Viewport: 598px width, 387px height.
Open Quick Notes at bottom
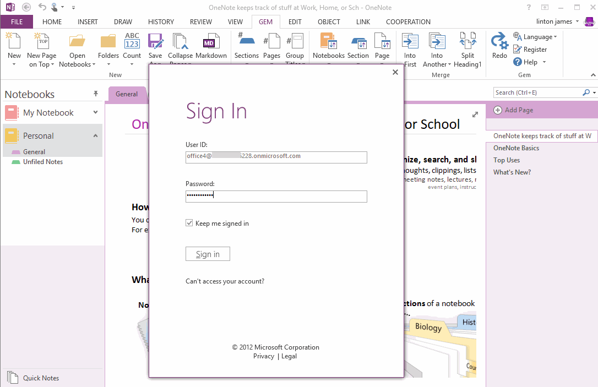pos(33,378)
